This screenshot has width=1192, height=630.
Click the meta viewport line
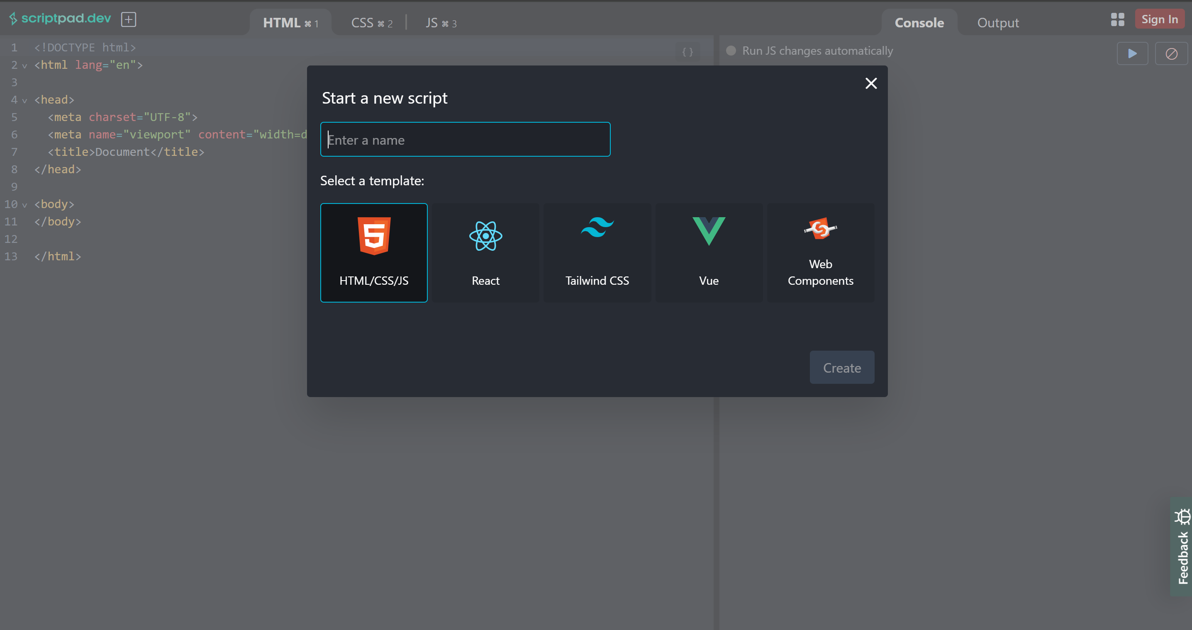pyautogui.click(x=177, y=135)
